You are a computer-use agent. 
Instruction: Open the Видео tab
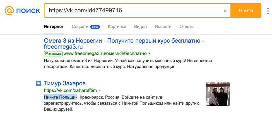[x=140, y=27]
